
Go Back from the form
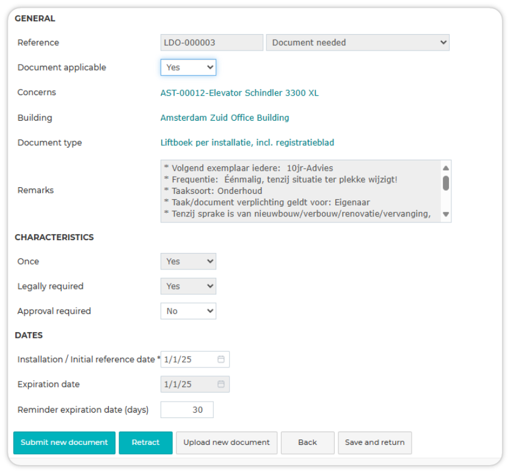click(308, 443)
